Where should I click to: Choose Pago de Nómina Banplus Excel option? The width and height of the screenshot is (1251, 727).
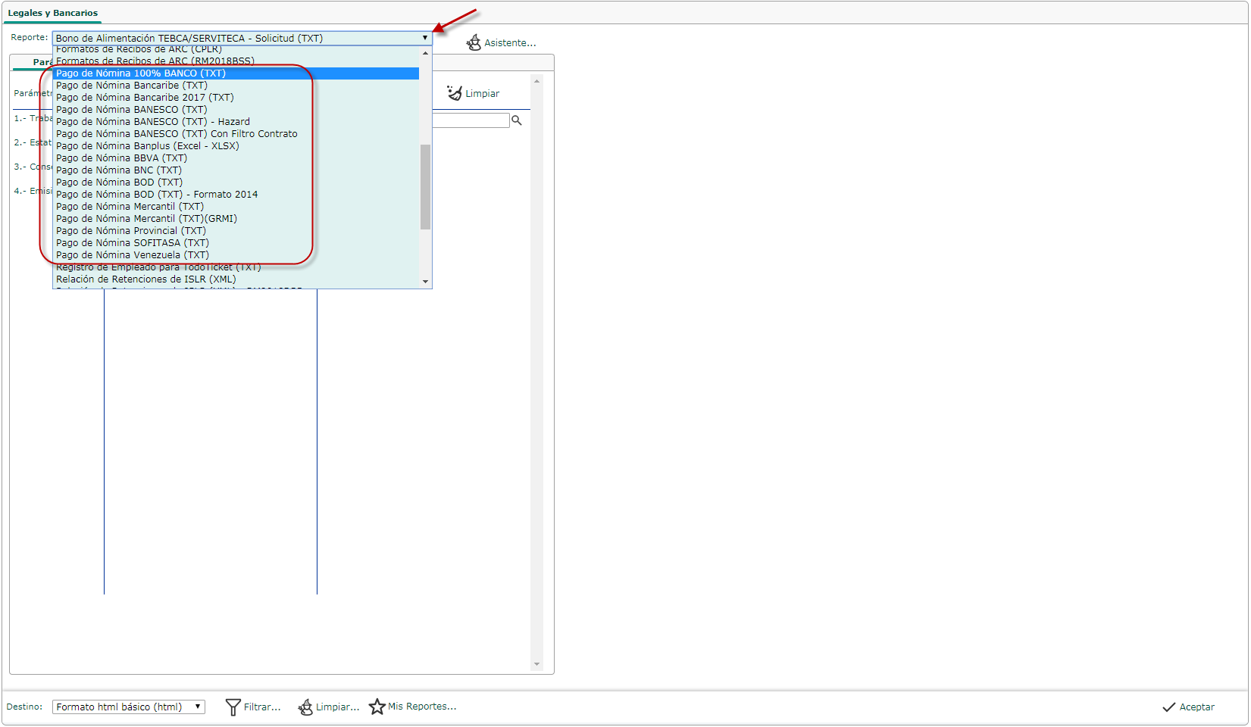coord(147,146)
